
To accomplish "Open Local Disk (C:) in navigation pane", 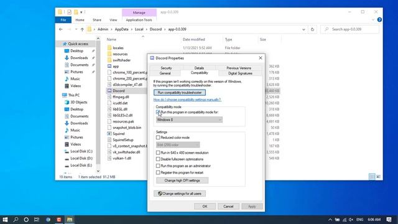I will 81,151.
